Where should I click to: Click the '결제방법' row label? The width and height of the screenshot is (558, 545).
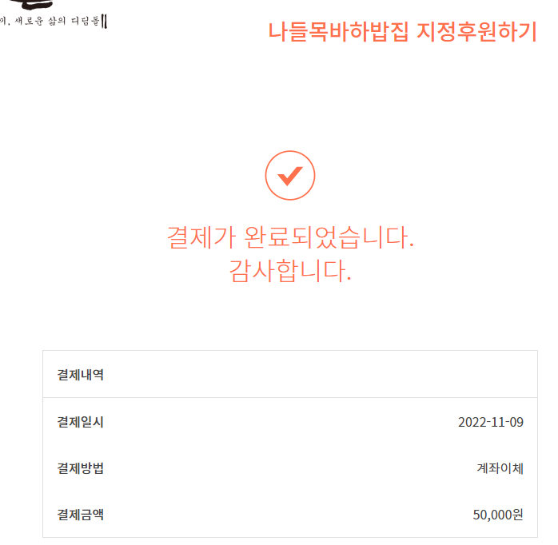(80, 468)
